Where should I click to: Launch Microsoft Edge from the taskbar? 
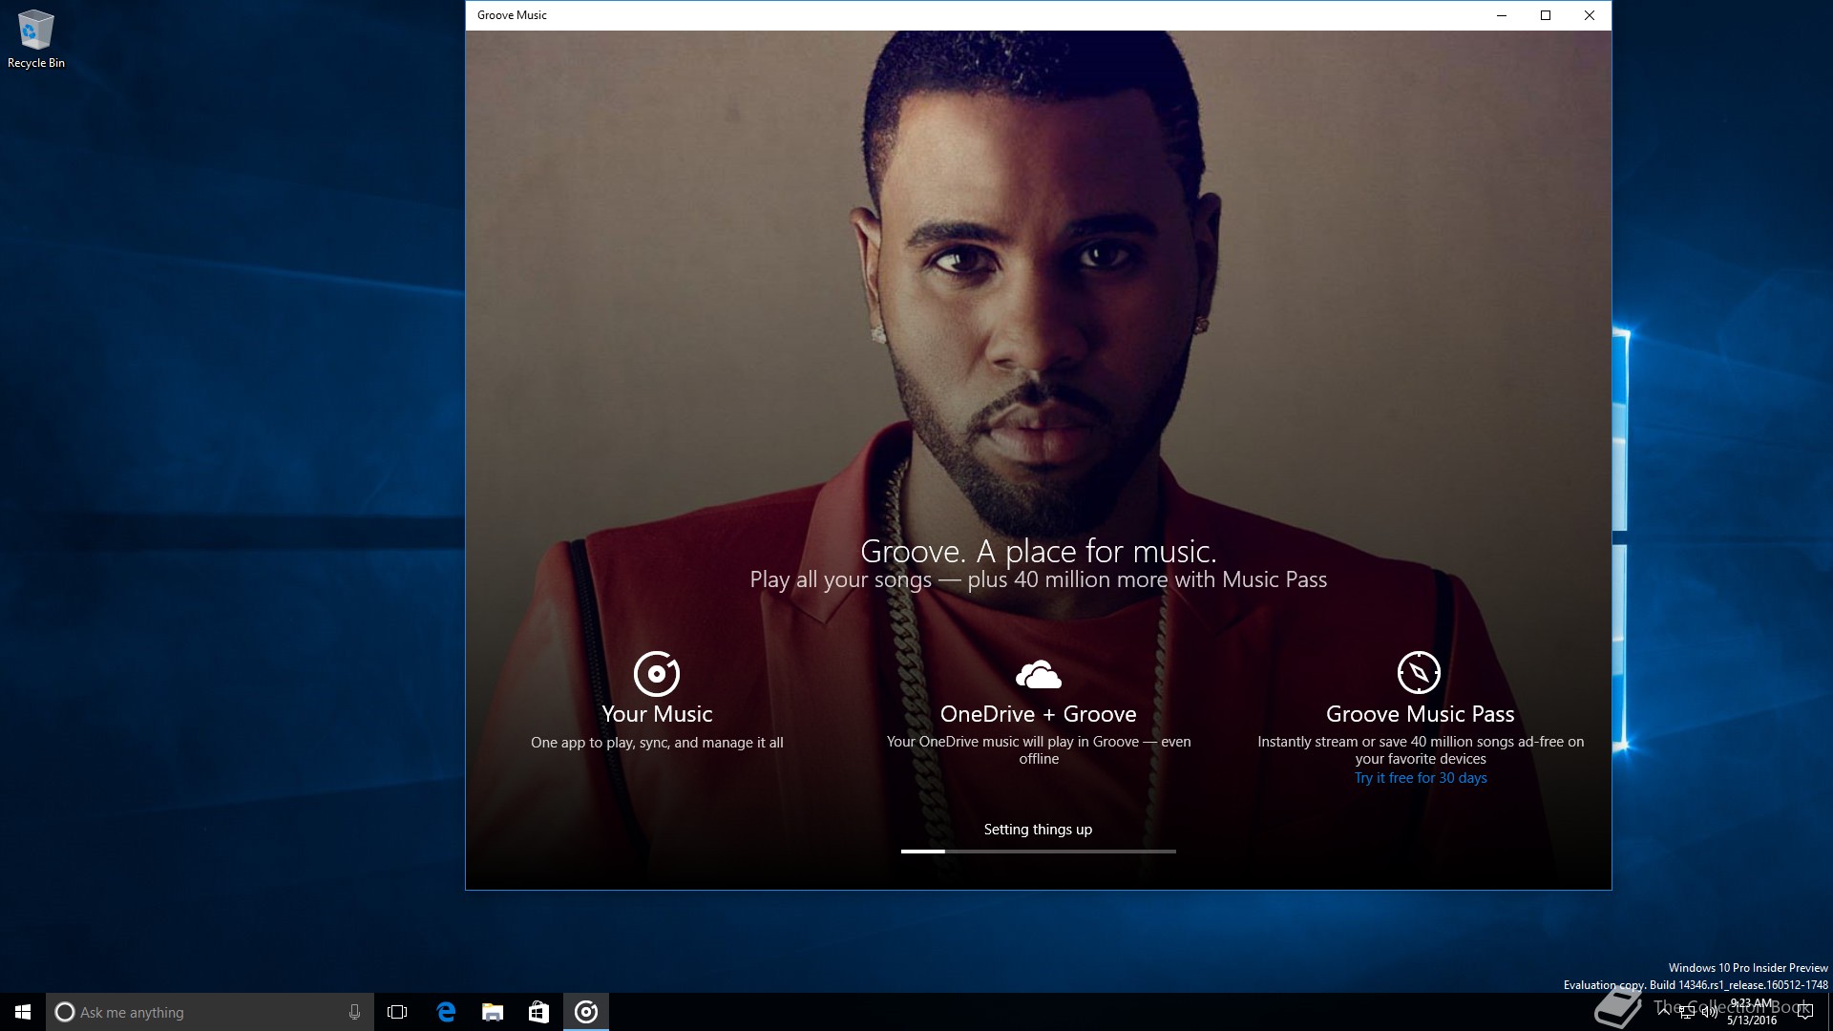coord(446,1012)
